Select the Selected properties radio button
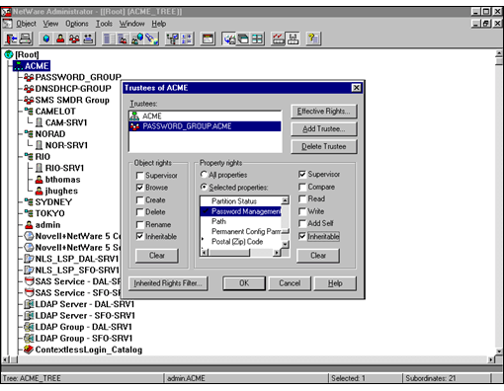Image resolution: width=504 pixels, height=391 pixels. [205, 188]
